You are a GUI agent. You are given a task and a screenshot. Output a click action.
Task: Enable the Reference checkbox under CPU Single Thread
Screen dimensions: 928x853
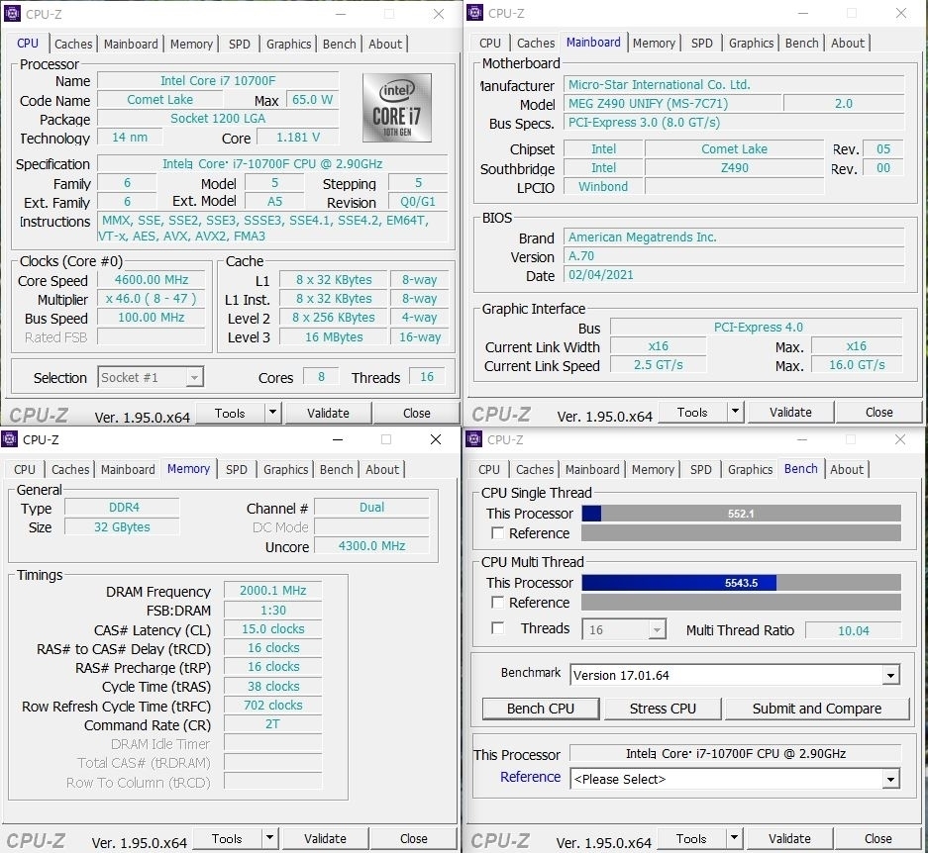pos(498,533)
